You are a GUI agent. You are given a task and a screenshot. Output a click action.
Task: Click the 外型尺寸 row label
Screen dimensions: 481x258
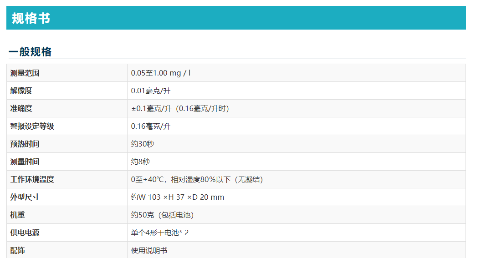pos(25,197)
